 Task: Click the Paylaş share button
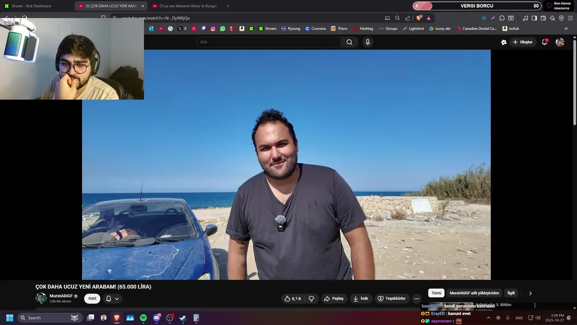(x=334, y=299)
